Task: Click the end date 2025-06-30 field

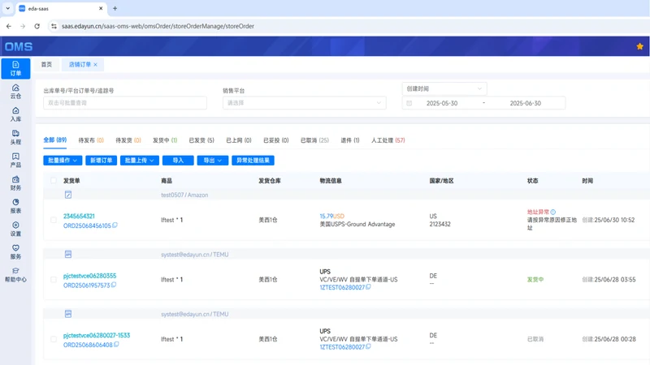Action: pyautogui.click(x=525, y=103)
